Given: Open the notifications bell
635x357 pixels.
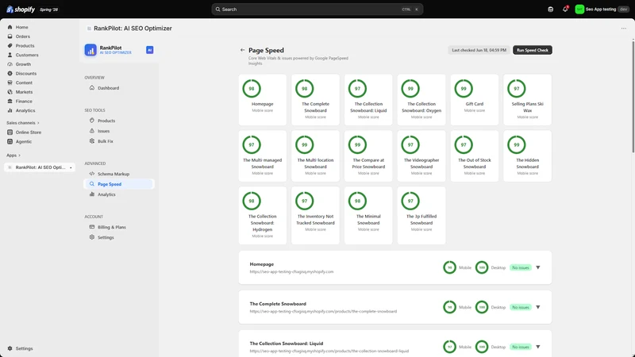Looking at the screenshot, I should point(565,10).
